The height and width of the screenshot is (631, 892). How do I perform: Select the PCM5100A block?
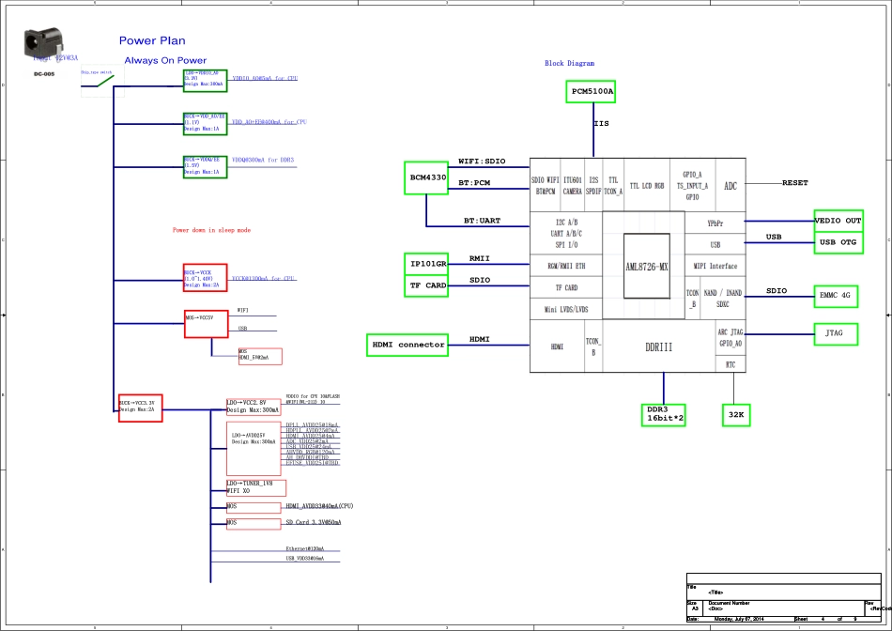(592, 91)
